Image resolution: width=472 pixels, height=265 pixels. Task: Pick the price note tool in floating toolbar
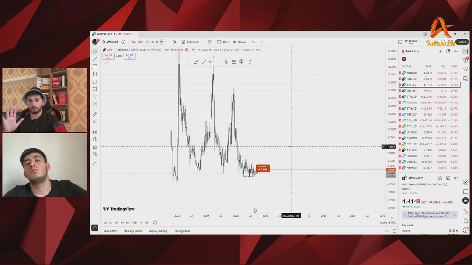242,62
